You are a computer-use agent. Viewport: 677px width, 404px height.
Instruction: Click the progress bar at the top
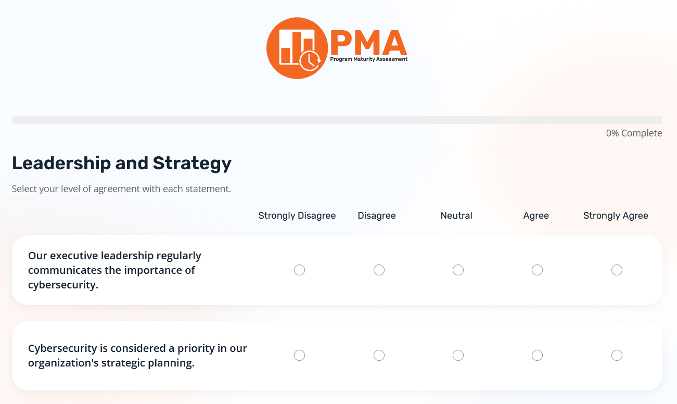pos(337,120)
